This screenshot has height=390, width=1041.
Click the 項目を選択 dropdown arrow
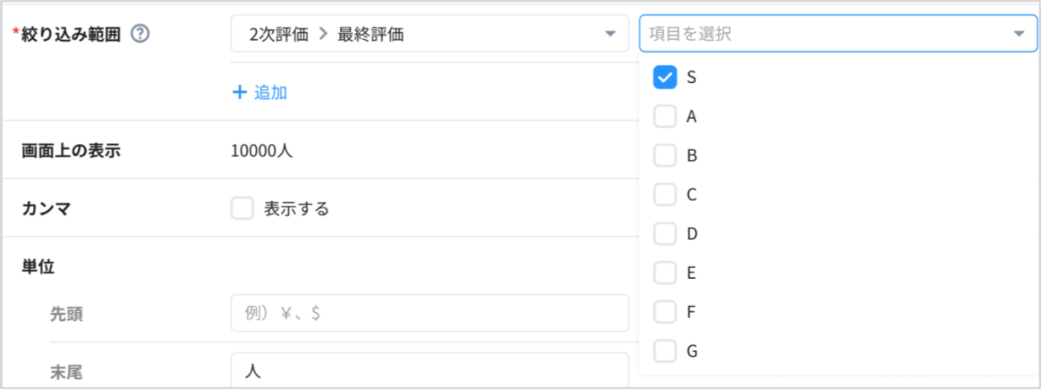coord(1018,34)
